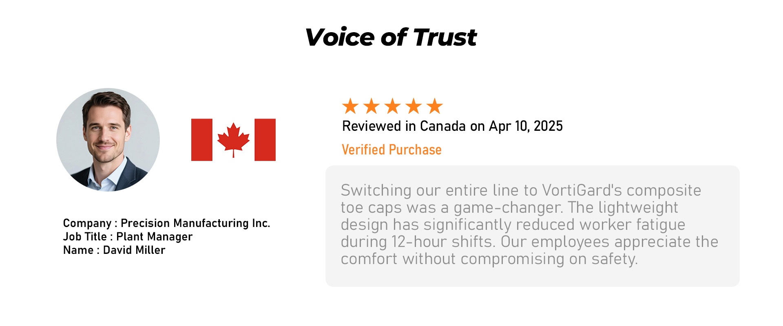Screen dimensions: 783x326
Task: Click the right red band of flag
Action: tap(265, 140)
